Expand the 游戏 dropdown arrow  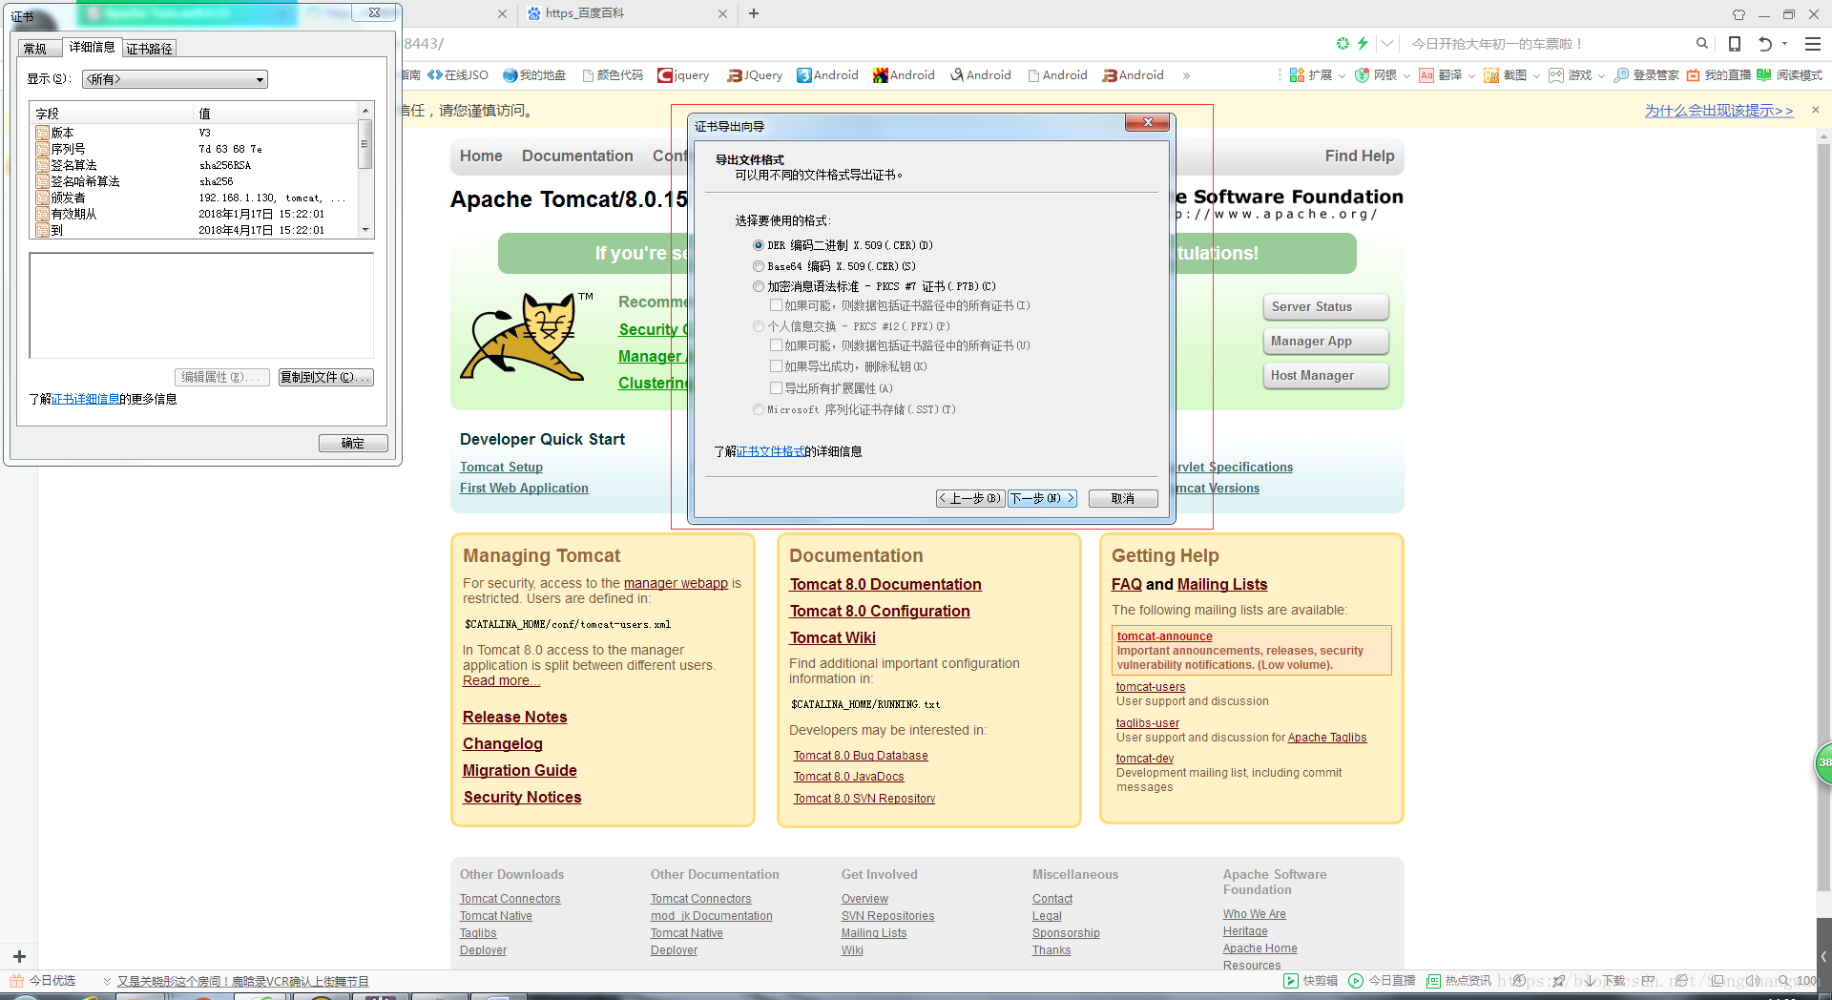click(x=1601, y=76)
